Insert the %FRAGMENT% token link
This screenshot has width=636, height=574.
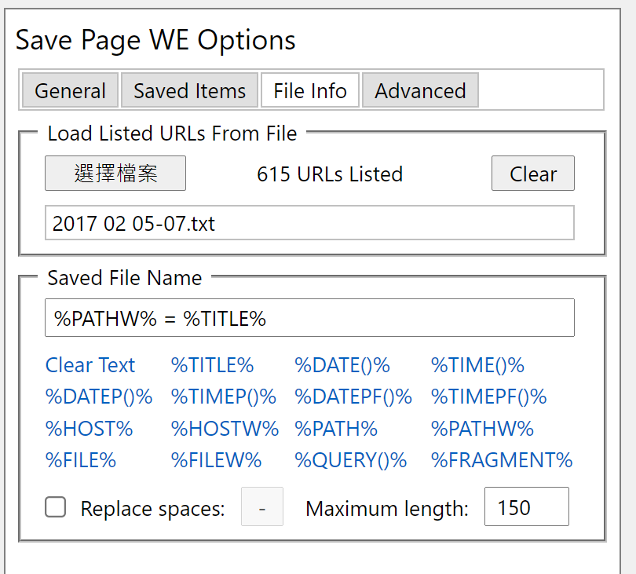tap(502, 460)
